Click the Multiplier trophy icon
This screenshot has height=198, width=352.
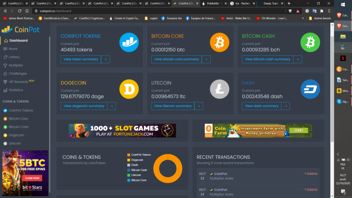click(5, 65)
